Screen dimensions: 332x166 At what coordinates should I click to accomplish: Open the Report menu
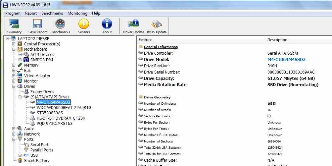31,13
